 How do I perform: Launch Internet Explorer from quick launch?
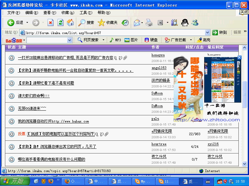tap(36, 181)
